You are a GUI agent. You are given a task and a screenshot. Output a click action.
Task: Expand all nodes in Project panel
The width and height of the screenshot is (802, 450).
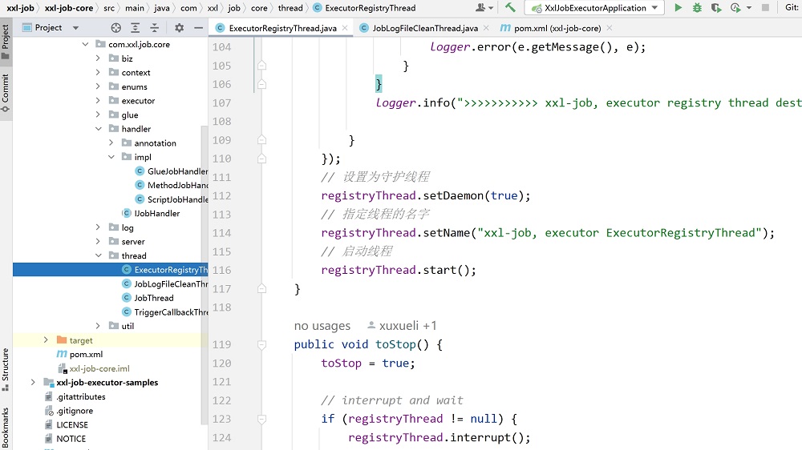point(135,27)
